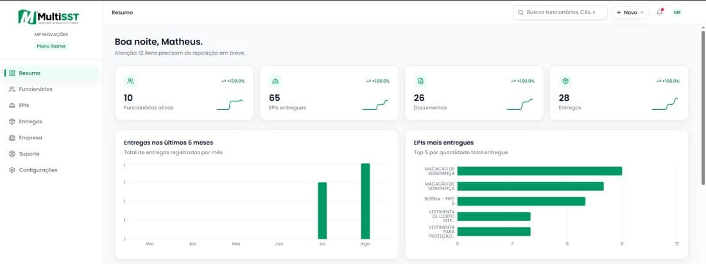The width and height of the screenshot is (706, 264).
Task: Click the Funcionários people icon in sidebar
Action: pyautogui.click(x=12, y=89)
